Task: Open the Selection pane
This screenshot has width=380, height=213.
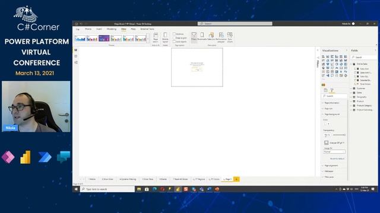Action: pos(211,37)
